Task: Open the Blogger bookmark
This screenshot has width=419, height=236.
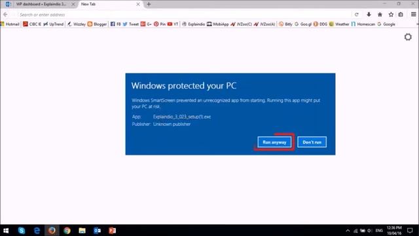Action: [97, 24]
